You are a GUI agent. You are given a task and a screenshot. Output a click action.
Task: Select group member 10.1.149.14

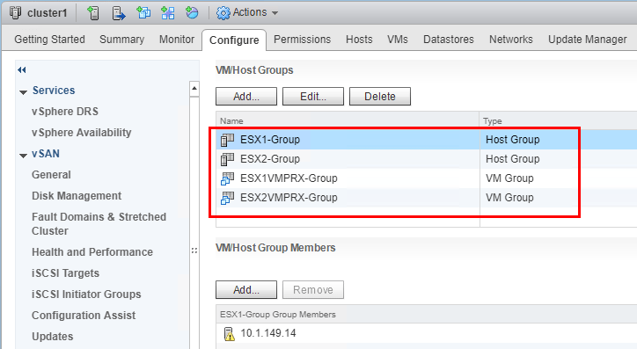point(268,333)
